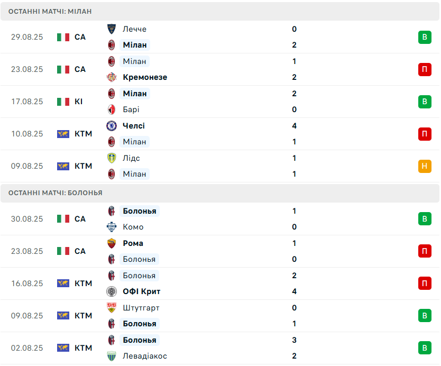The width and height of the screenshot is (441, 366).
Task: Click the OFI Crete team logo
Action: click(112, 291)
